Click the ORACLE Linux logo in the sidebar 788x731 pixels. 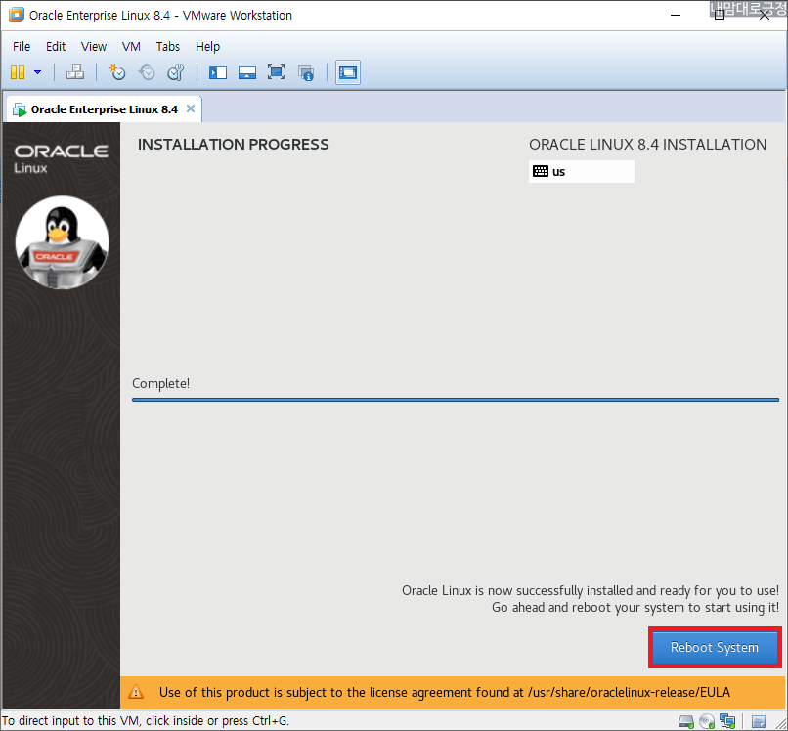coord(61,158)
